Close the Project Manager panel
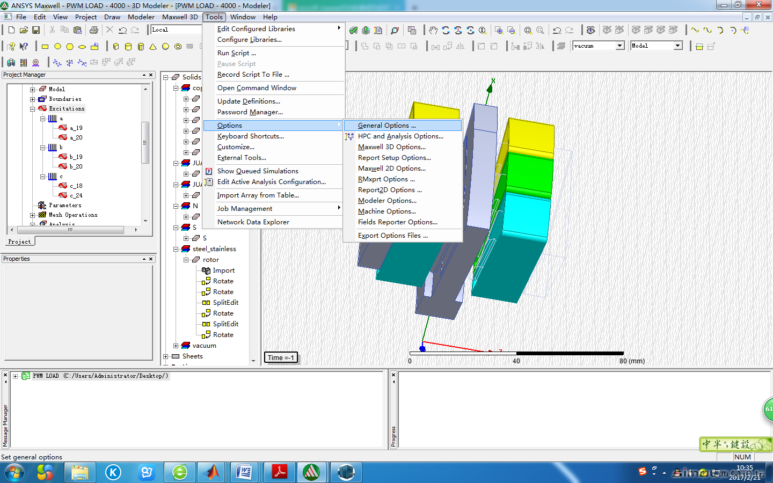The height and width of the screenshot is (483, 773). 151,75
